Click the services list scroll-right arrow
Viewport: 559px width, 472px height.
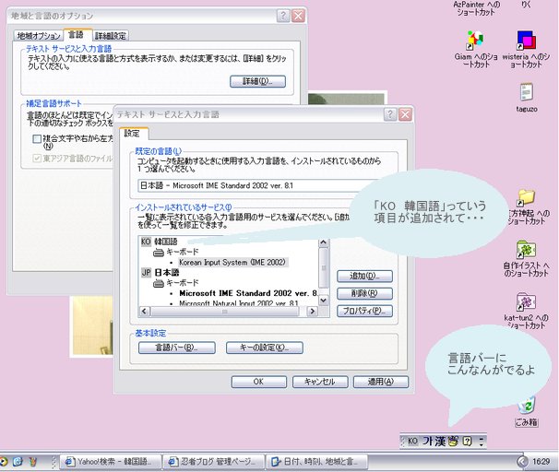tap(313, 311)
